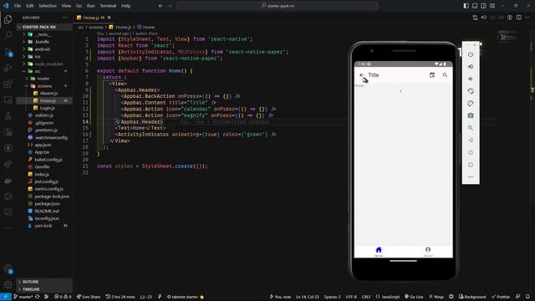Open the customize layout icon
The width and height of the screenshot is (535, 301).
(492, 6)
